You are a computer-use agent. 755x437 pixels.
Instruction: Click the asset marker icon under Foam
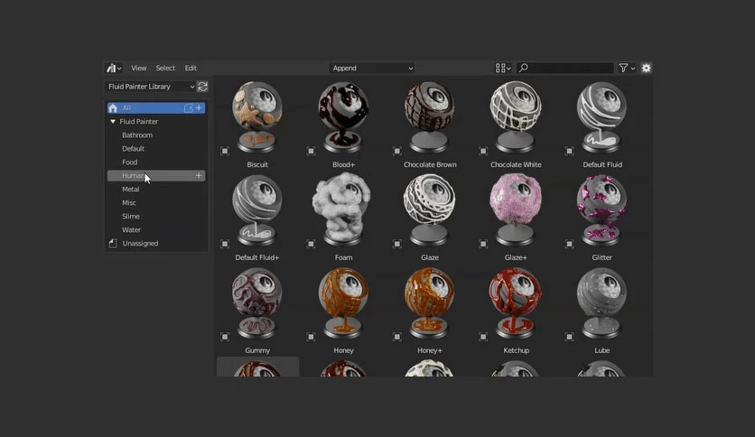click(x=311, y=244)
